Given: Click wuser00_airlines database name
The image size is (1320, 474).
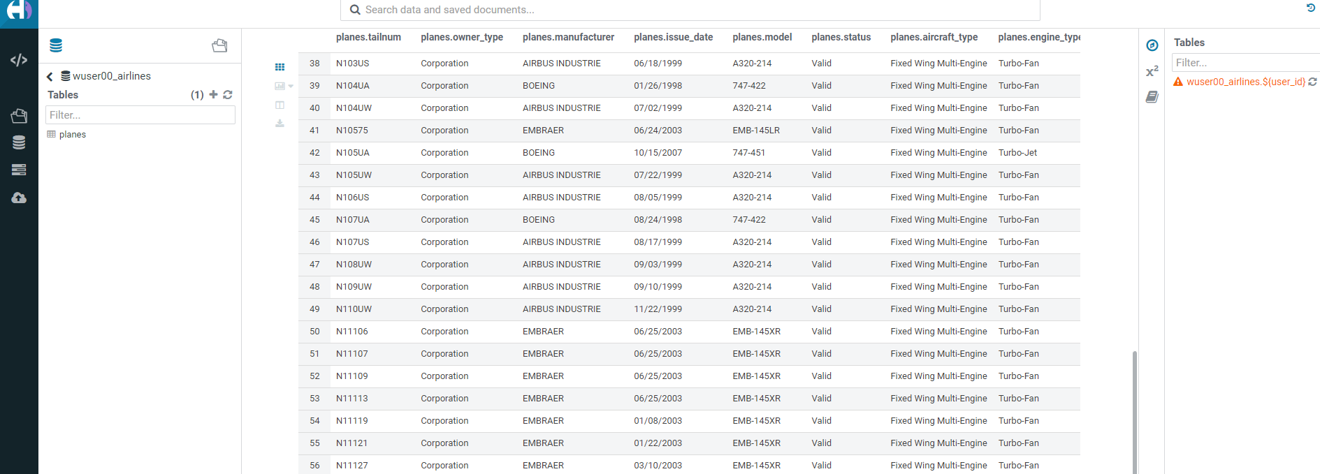Looking at the screenshot, I should 112,75.
